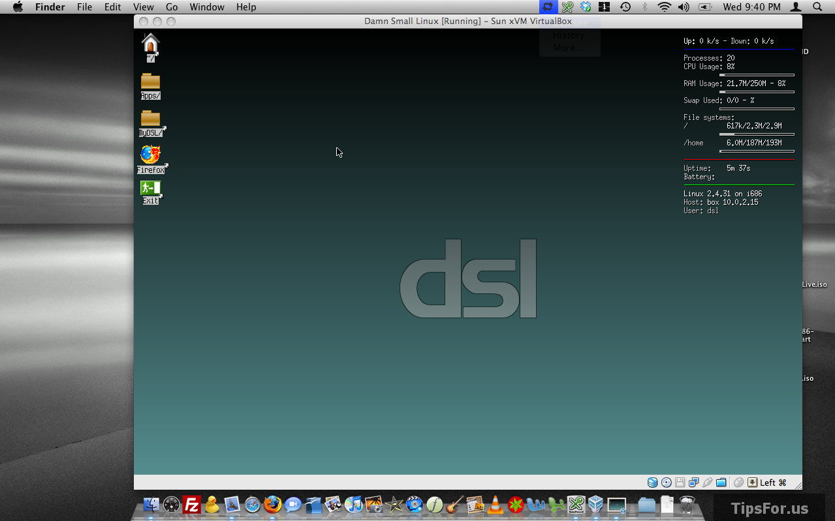This screenshot has height=521, width=835.
Task: Click the clock showing Wed 9:40 PM
Action: pos(751,7)
